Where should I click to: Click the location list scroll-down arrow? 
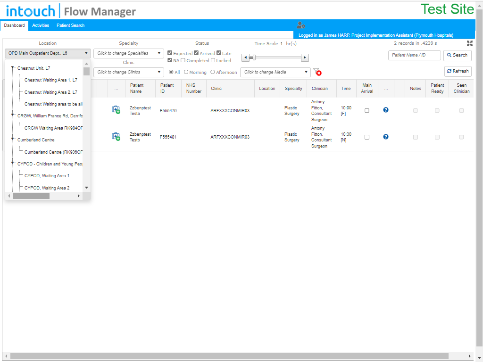87,188
